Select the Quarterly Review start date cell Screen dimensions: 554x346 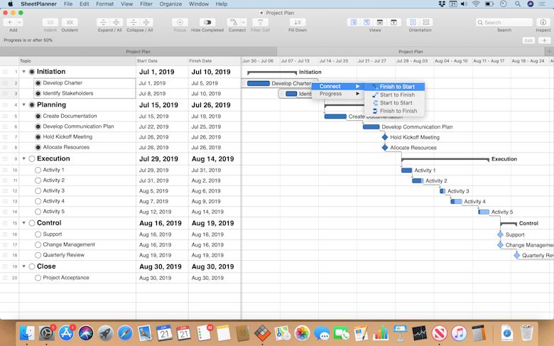[162, 255]
